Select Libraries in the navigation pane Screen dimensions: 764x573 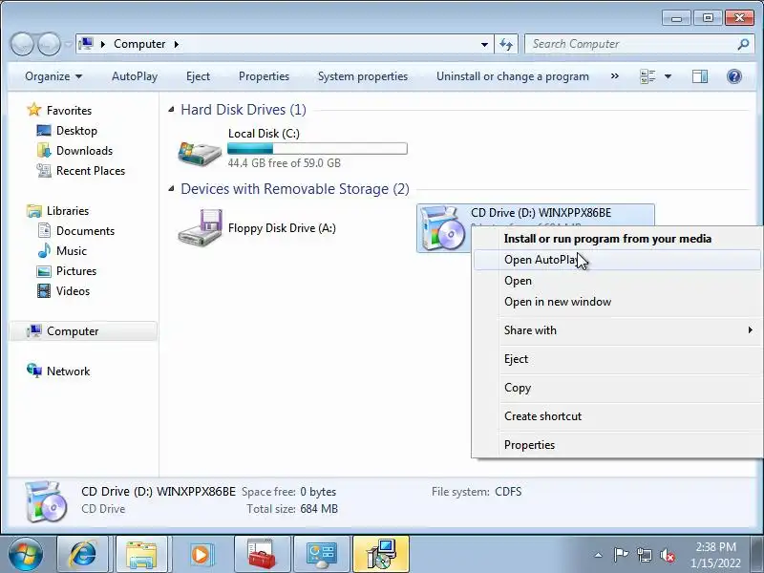pos(68,210)
